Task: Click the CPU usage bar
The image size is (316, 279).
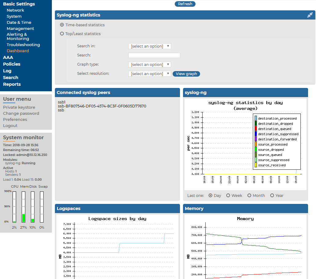Action: point(14,207)
